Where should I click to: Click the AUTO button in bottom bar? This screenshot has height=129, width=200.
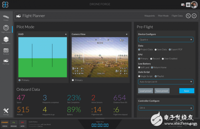[22, 126]
